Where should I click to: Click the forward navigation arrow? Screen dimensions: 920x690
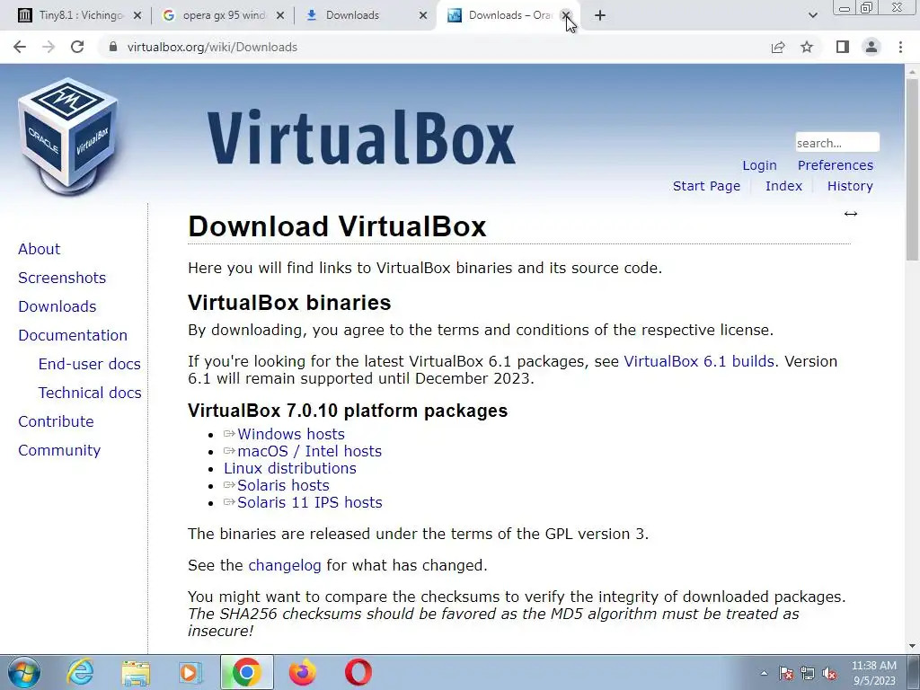point(49,47)
